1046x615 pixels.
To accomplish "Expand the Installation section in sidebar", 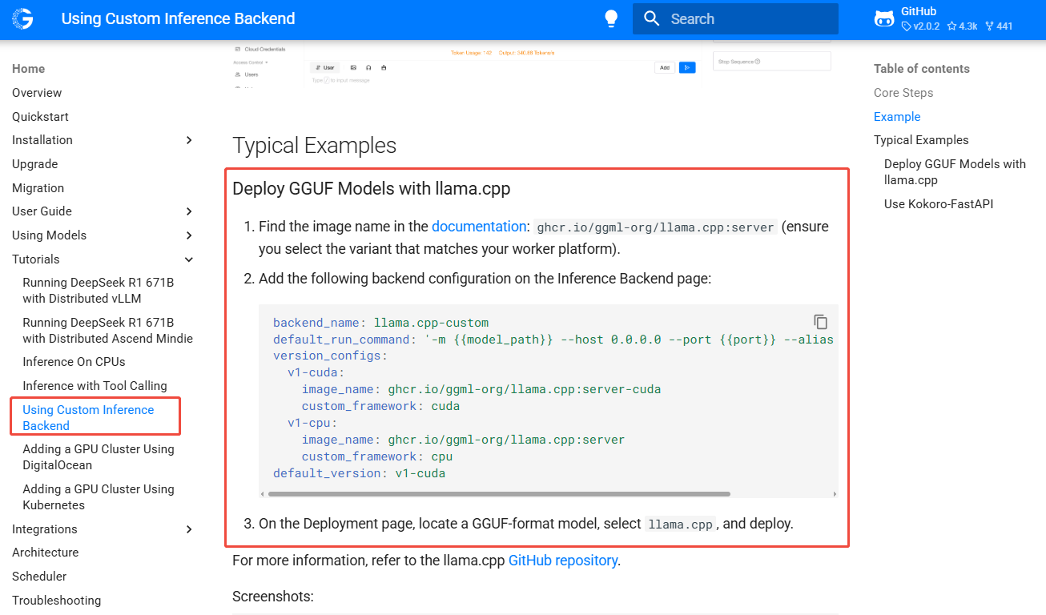I will tap(189, 140).
